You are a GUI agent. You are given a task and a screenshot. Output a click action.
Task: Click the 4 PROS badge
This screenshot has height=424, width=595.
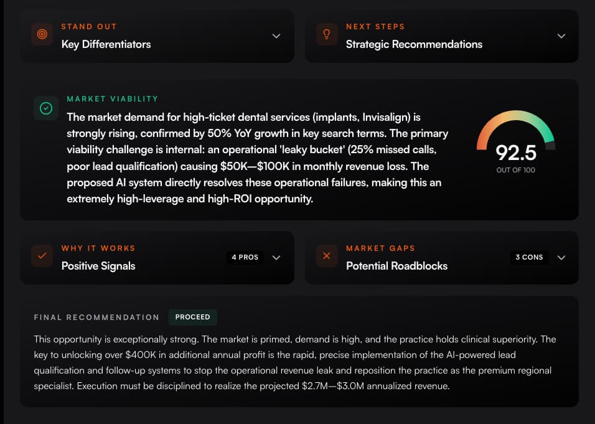245,257
